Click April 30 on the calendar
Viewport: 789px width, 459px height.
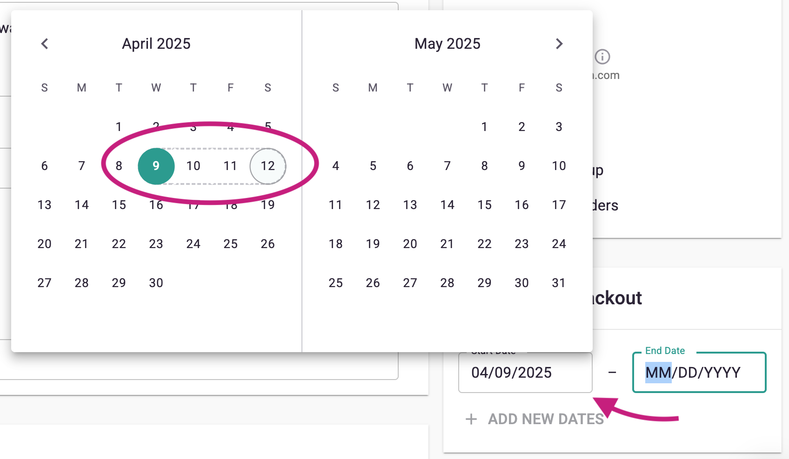156,282
